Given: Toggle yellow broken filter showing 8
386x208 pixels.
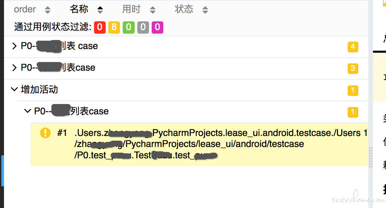Looking at the screenshot, I should coord(114,27).
